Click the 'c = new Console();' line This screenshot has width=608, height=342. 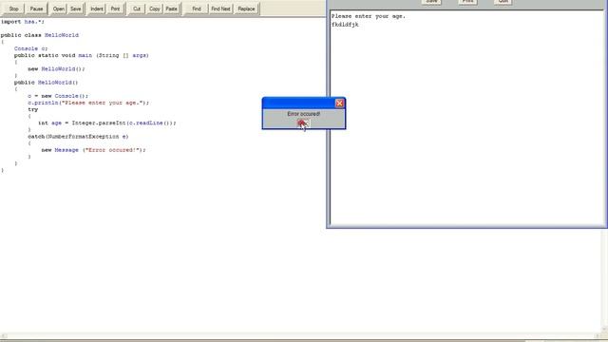(58, 96)
